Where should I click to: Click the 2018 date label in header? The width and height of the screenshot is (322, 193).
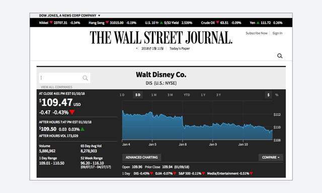click(152, 48)
